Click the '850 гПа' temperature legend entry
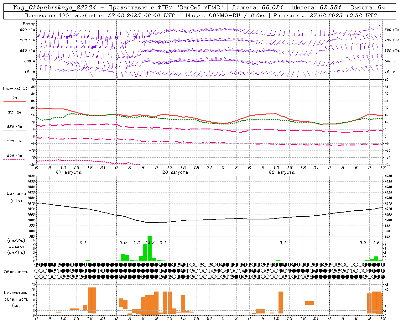This screenshot has width=401, height=321. (x=14, y=127)
